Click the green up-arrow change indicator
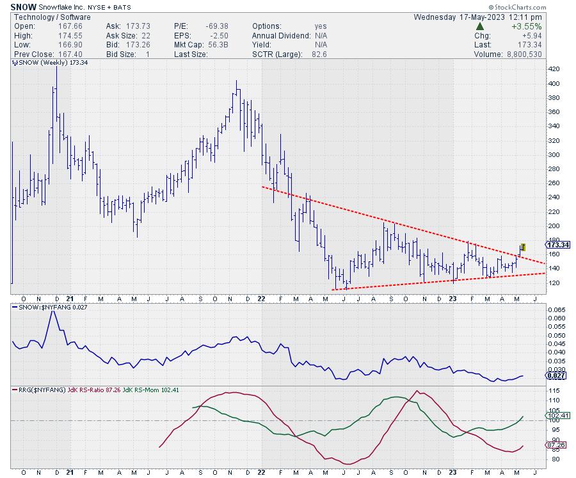 click(480, 26)
